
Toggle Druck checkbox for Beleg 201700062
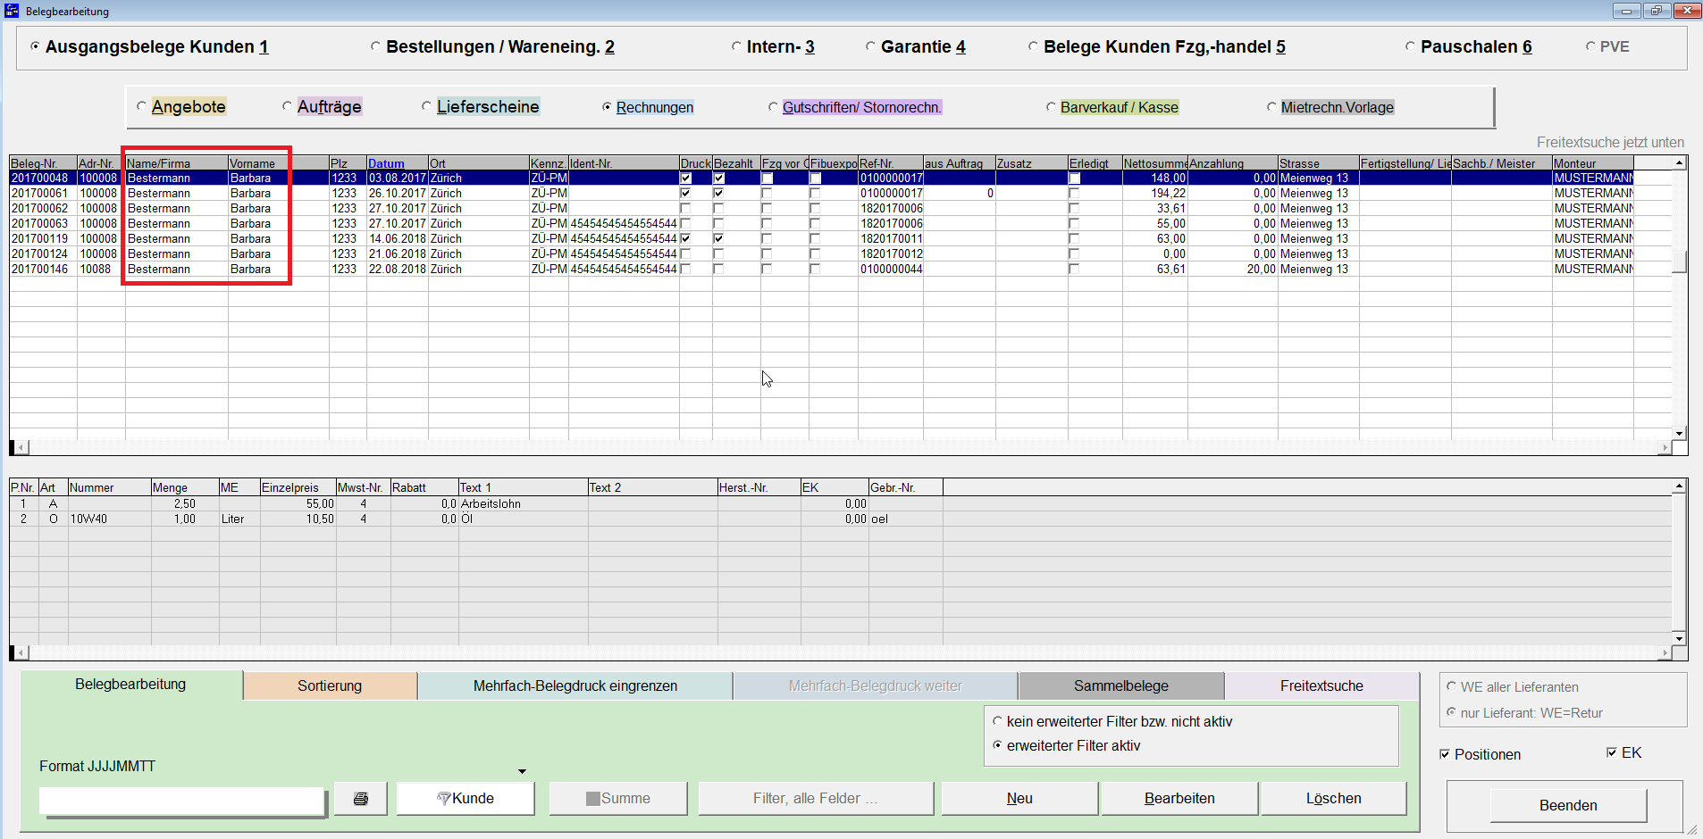(685, 208)
